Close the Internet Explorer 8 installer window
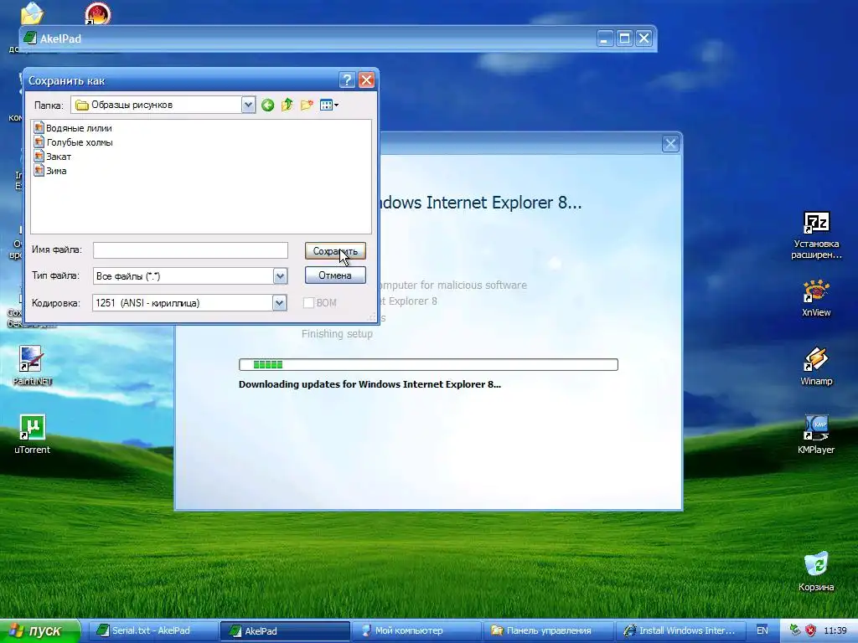The width and height of the screenshot is (858, 643). click(670, 144)
